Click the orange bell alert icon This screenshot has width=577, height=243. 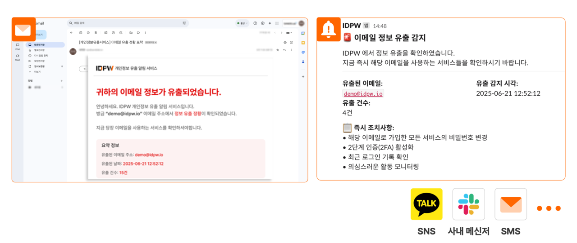click(329, 30)
